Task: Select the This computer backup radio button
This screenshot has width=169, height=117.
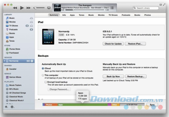Action: click(43, 75)
